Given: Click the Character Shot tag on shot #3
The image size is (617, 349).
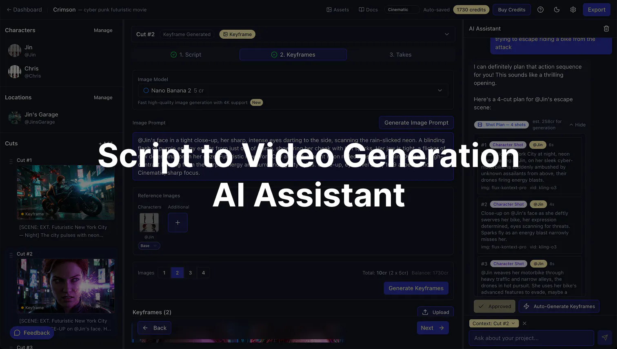Looking at the screenshot, I should point(508,263).
